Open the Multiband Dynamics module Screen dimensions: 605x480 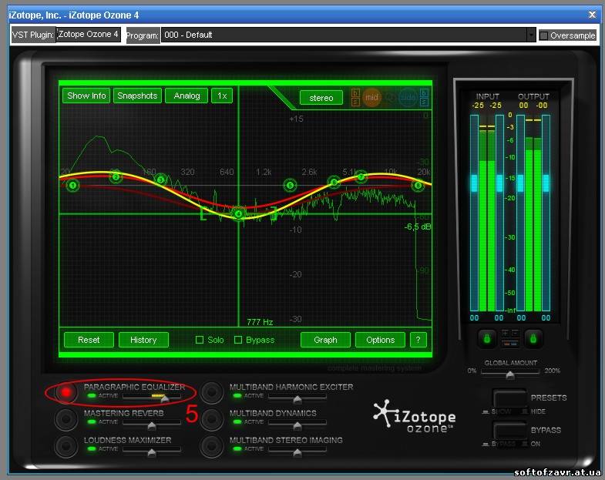(211, 419)
